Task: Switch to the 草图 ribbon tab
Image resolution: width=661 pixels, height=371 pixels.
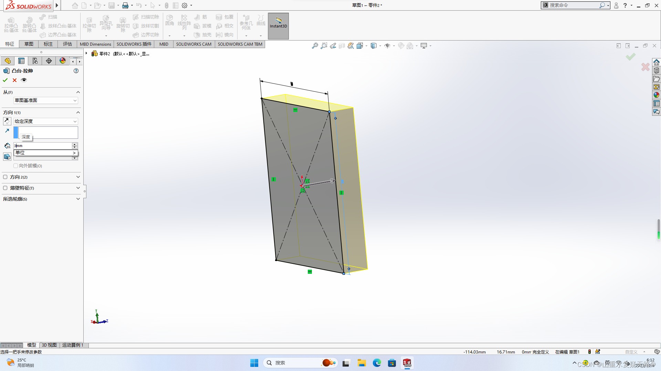Action: 28,44
